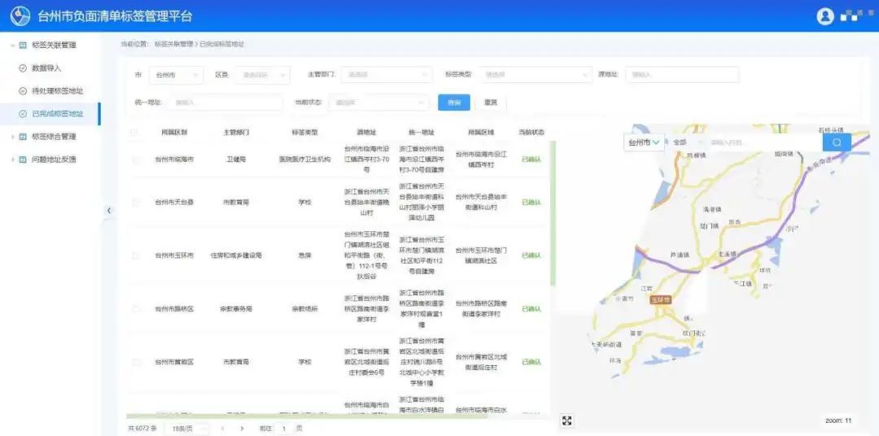The image size is (879, 436).
Task: Open the user avatar menu
Action: click(825, 16)
